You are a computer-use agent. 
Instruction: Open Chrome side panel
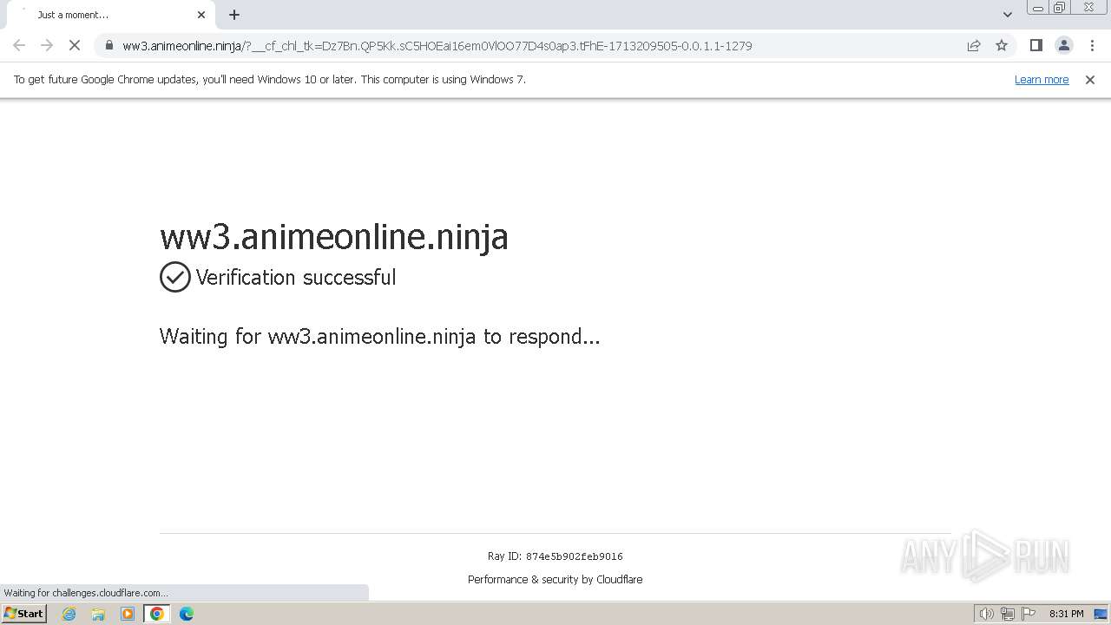click(1035, 45)
